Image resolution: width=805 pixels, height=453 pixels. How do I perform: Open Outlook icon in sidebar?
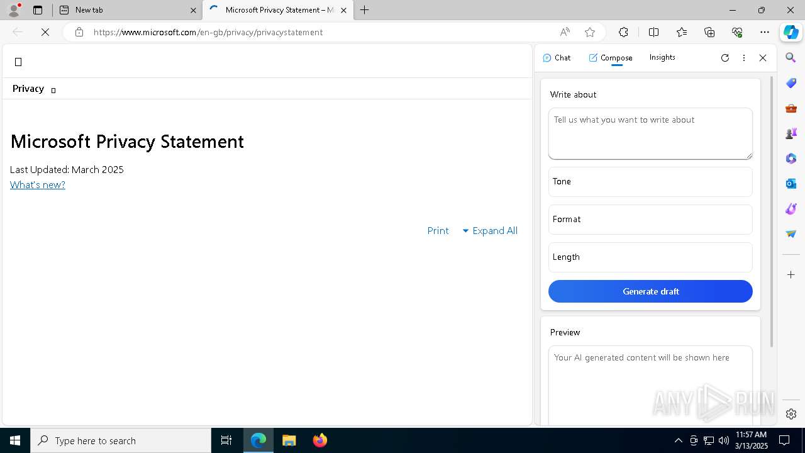click(791, 184)
